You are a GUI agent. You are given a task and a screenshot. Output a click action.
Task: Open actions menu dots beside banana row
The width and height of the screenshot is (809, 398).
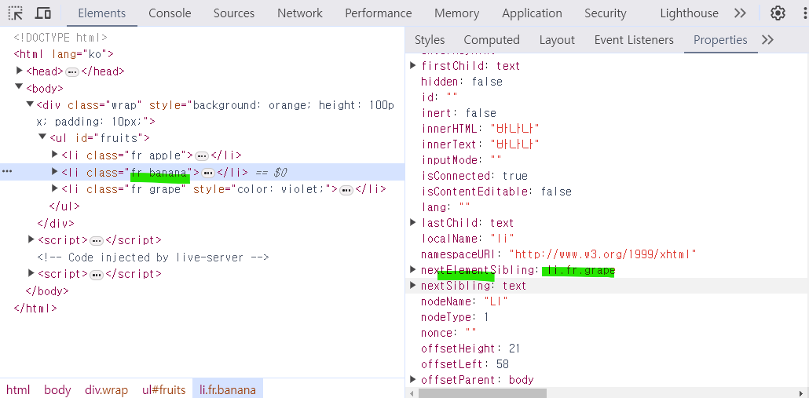tap(7, 172)
